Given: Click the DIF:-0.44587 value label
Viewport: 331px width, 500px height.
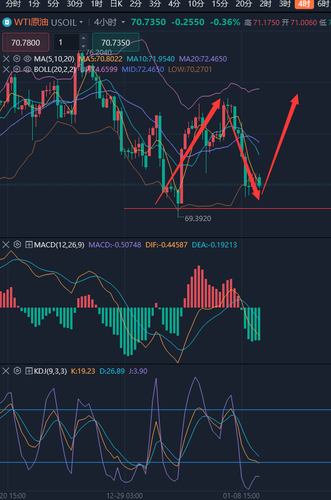Looking at the screenshot, I should [x=167, y=244].
